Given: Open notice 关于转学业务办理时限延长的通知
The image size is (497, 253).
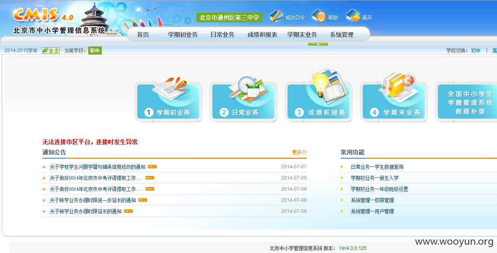Looking at the screenshot, I should (x=85, y=211).
